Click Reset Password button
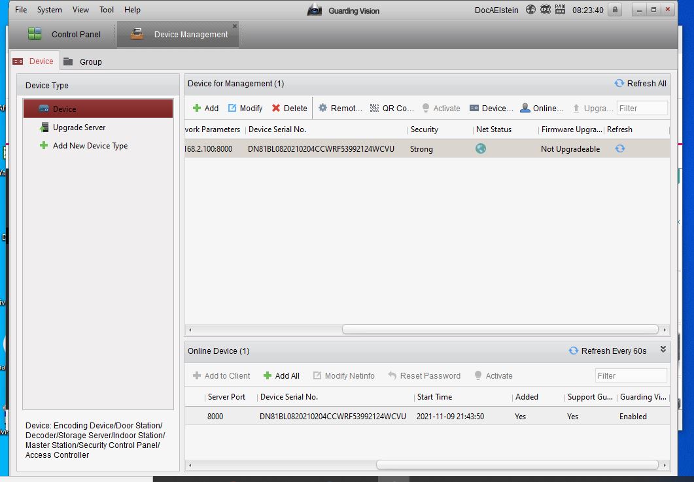Image resolution: width=694 pixels, height=482 pixels. pyautogui.click(x=424, y=375)
